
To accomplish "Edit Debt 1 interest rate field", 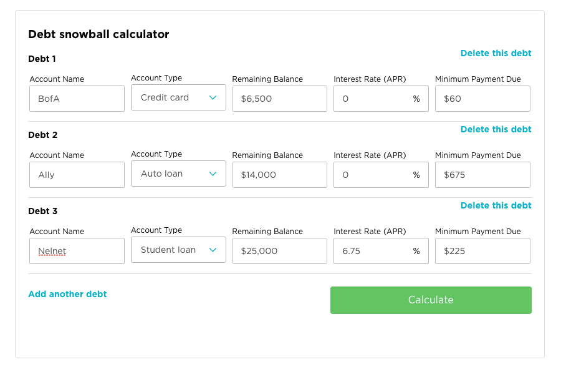I will (x=381, y=99).
